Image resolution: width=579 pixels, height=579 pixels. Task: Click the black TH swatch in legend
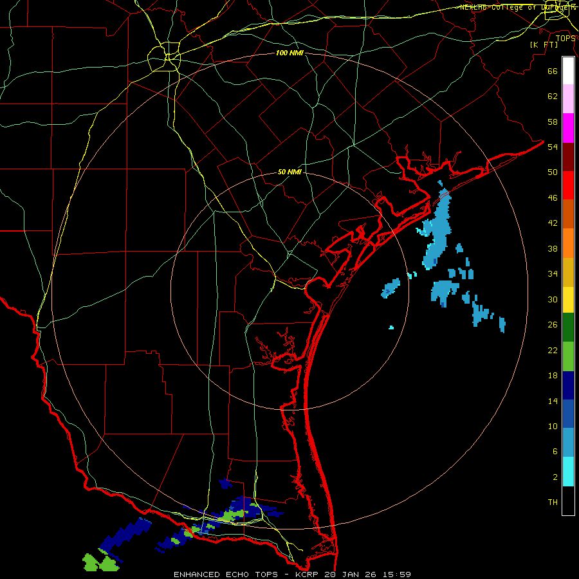[568, 500]
